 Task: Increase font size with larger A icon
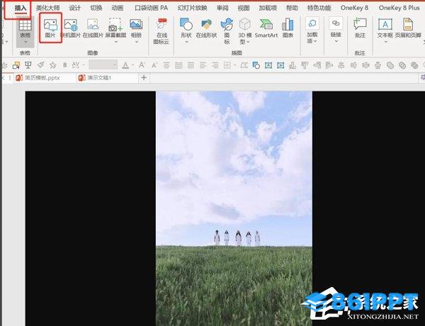[142, 65]
